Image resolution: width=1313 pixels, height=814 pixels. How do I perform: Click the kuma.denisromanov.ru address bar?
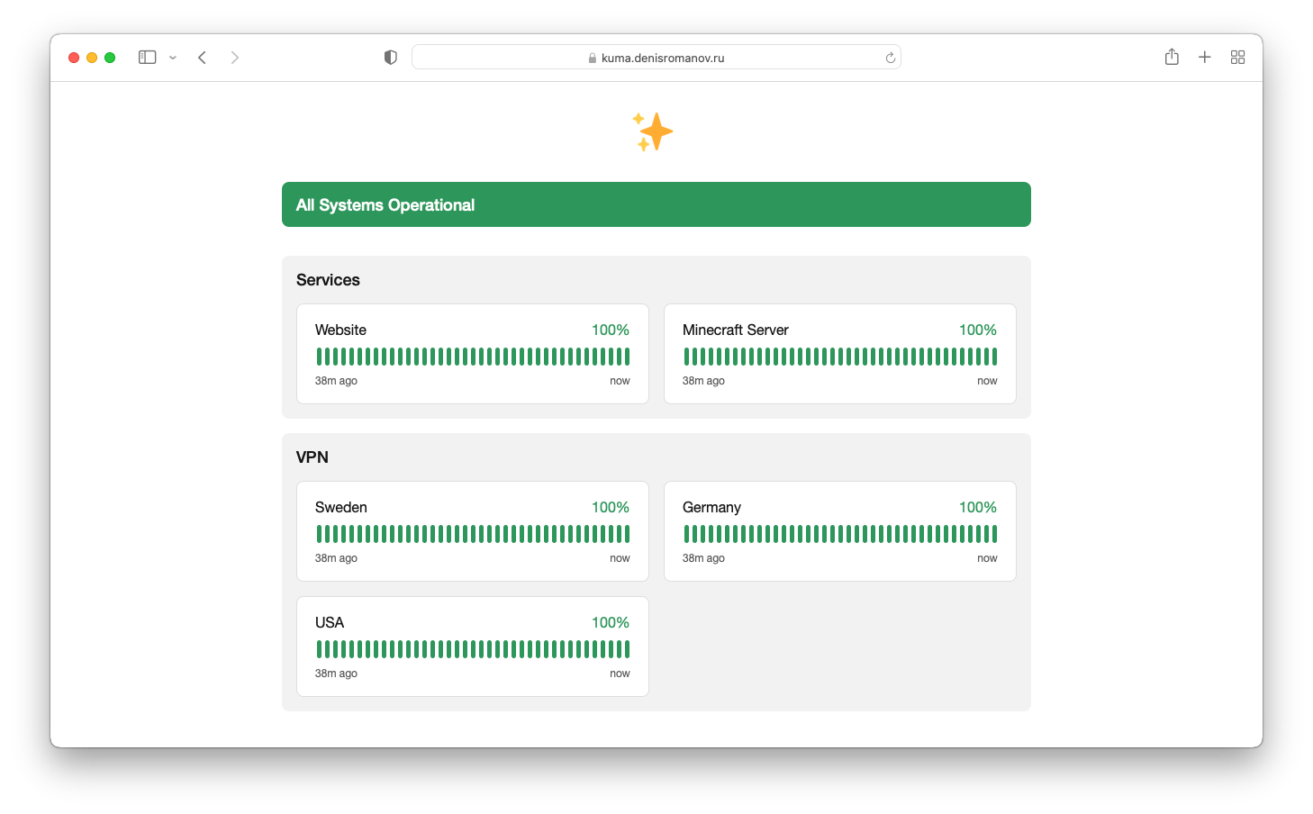[x=656, y=58]
